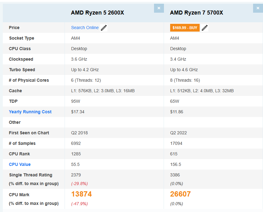This screenshot has height=212, width=263.
Task: Click the 26607 CPU Mark score
Action: (180, 194)
